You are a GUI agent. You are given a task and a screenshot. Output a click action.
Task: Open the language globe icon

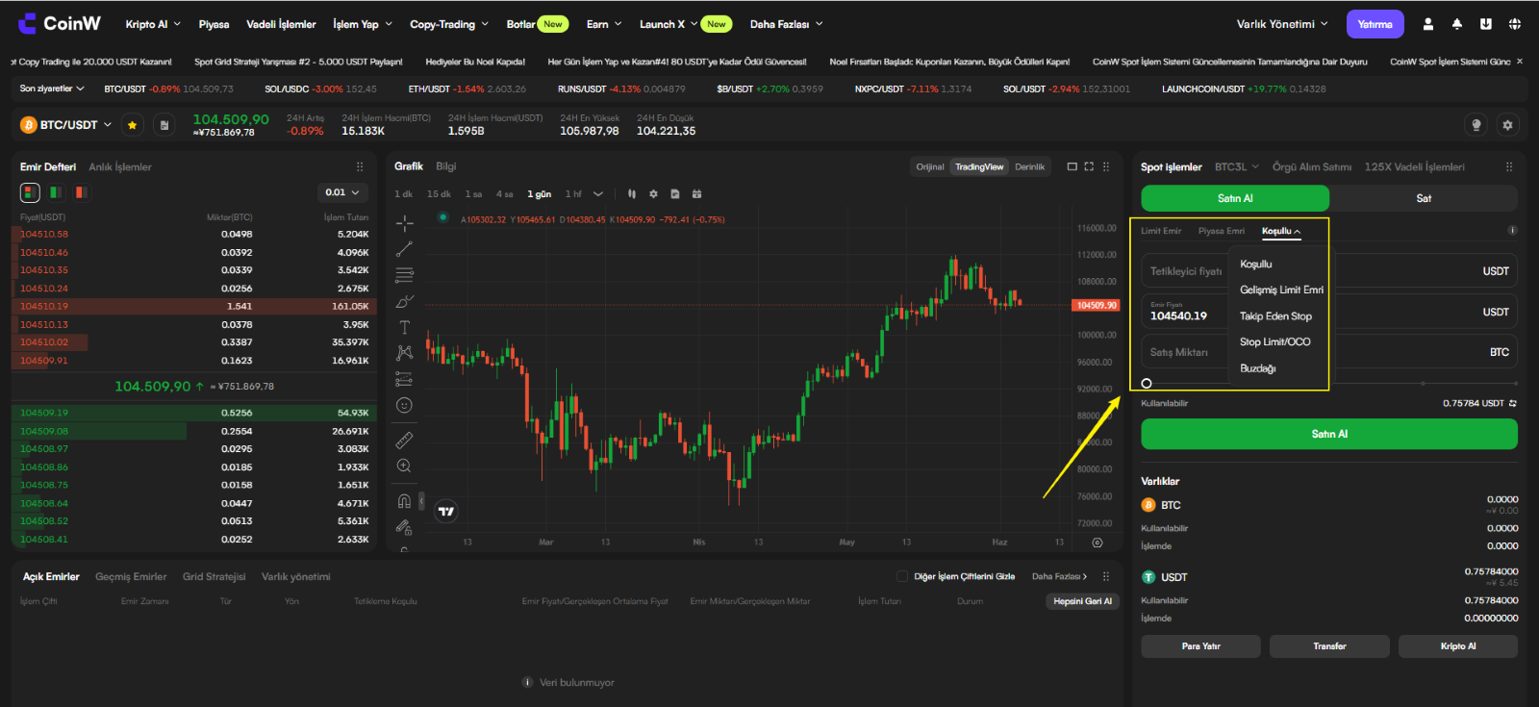[x=1515, y=24]
